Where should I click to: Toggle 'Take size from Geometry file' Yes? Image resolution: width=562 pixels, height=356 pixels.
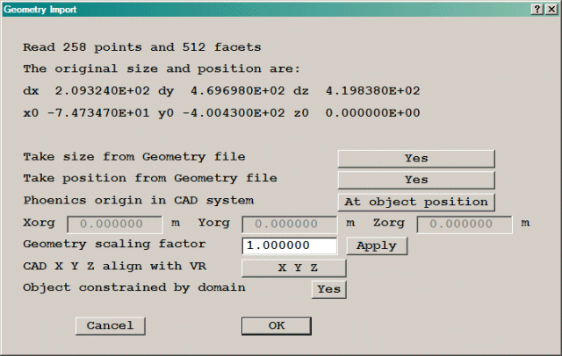[x=416, y=158]
